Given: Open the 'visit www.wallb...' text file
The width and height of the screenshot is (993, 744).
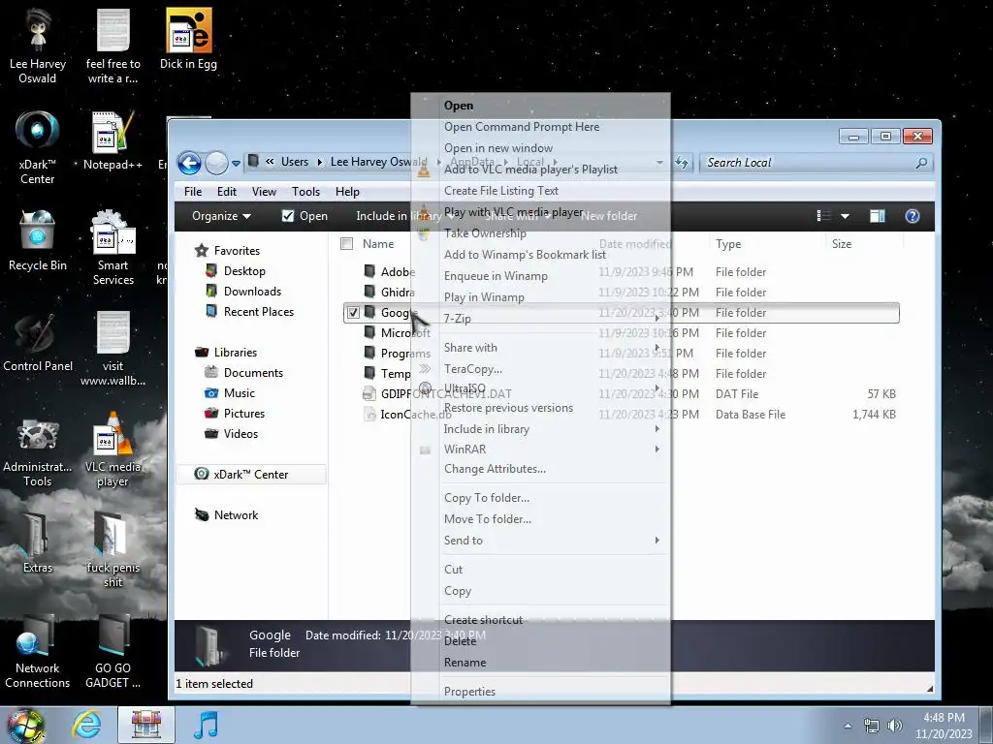Looking at the screenshot, I should (112, 349).
